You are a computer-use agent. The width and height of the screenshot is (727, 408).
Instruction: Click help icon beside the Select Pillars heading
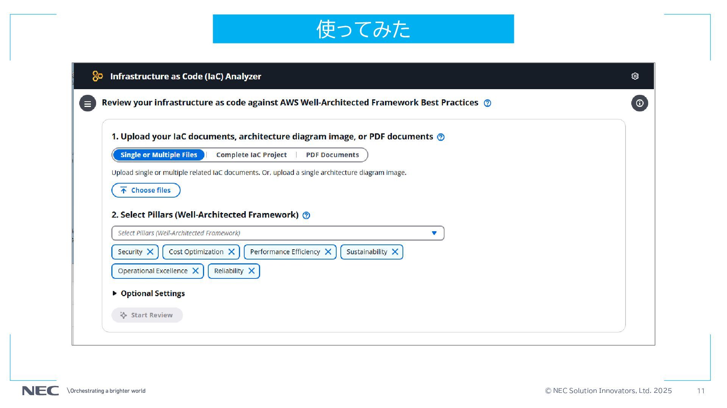tap(306, 215)
